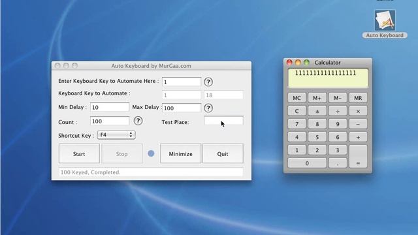The height and width of the screenshot is (235, 418).
Task: Click the decimal point key in Calculator
Action: [338, 163]
